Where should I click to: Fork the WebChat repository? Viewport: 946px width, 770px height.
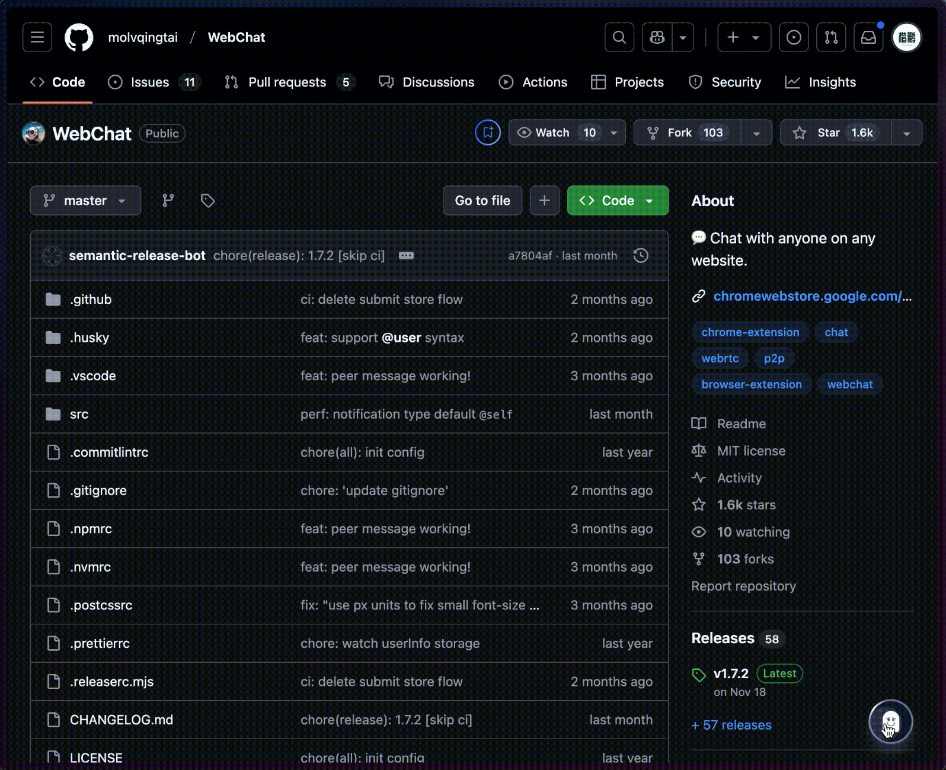[x=688, y=133]
